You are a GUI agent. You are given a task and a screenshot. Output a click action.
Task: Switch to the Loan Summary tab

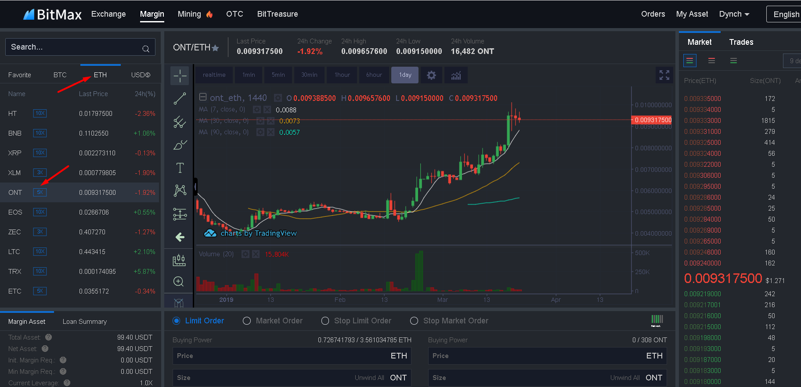(85, 322)
